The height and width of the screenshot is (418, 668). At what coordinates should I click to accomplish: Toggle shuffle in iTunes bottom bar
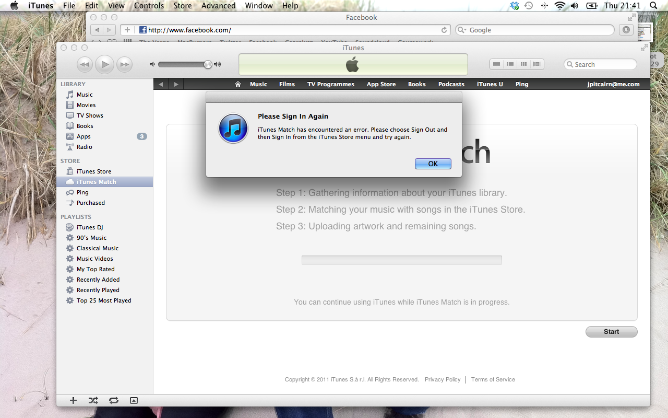[93, 400]
